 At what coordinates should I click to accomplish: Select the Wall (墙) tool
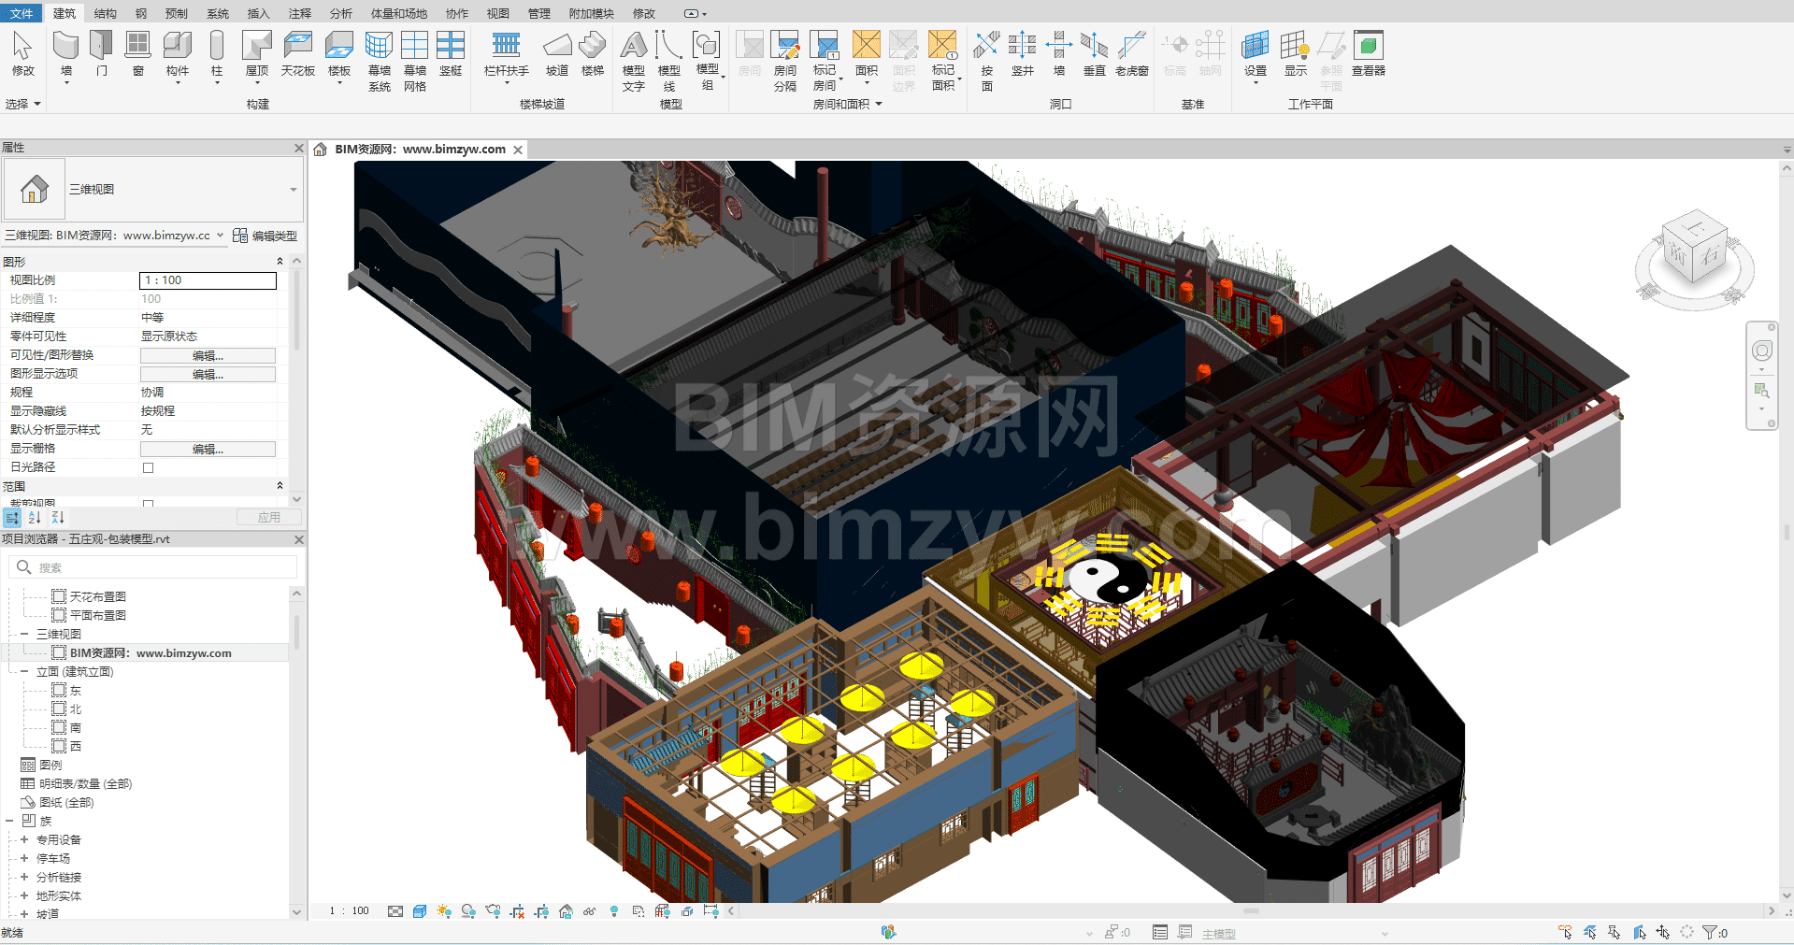pos(65,54)
